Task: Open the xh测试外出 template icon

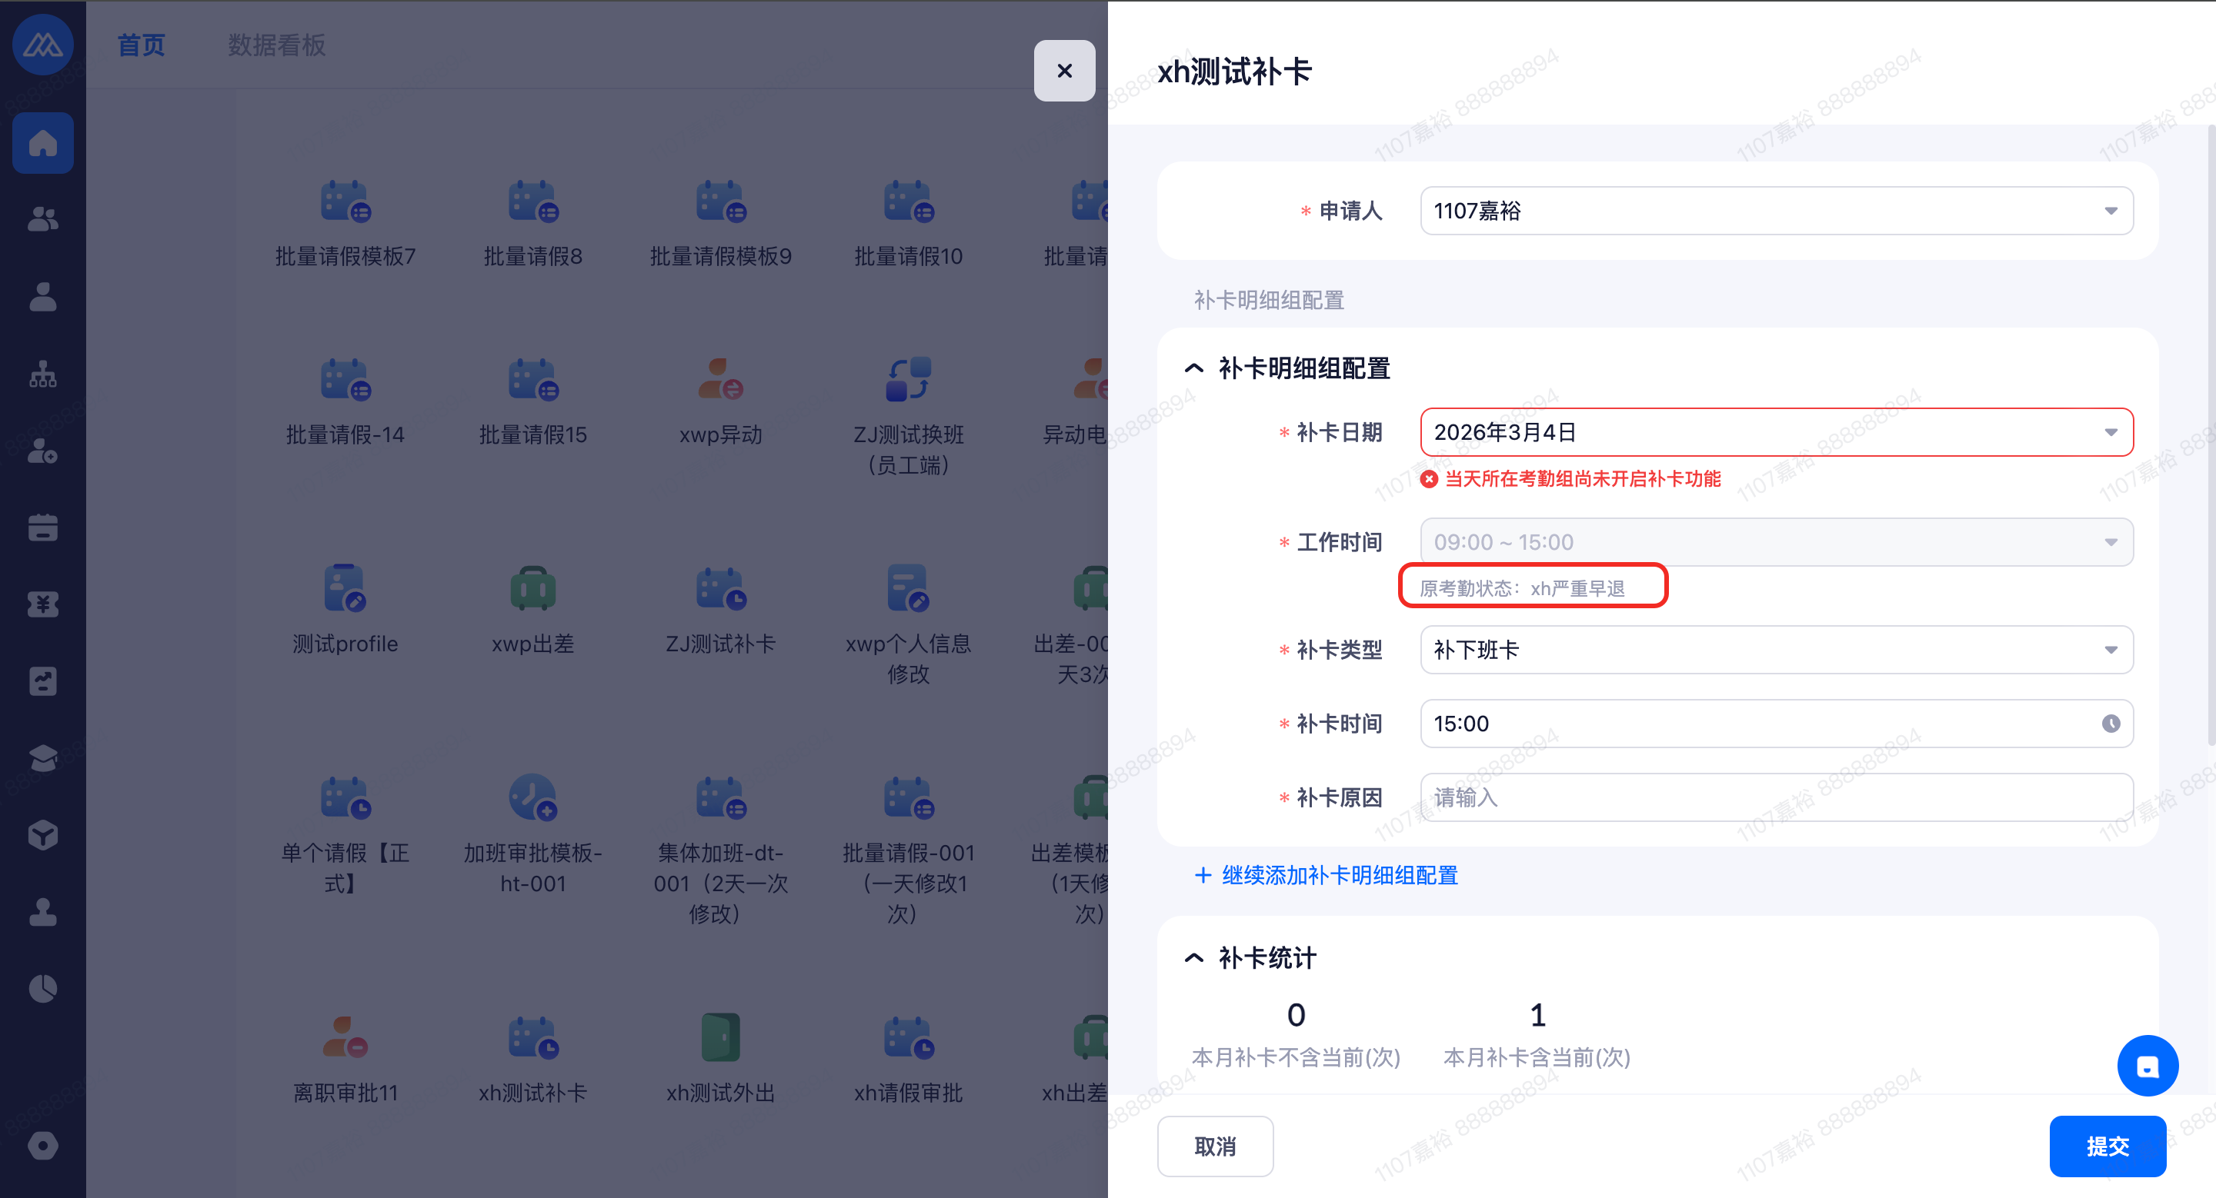Action: [720, 1037]
